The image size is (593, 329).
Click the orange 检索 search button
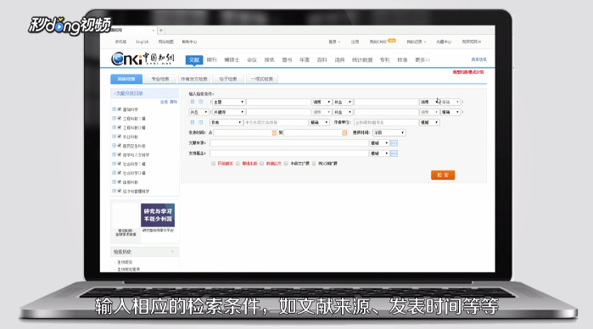[443, 175]
